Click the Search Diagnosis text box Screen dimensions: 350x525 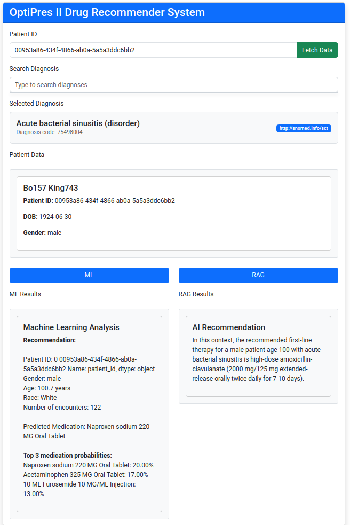click(x=173, y=85)
